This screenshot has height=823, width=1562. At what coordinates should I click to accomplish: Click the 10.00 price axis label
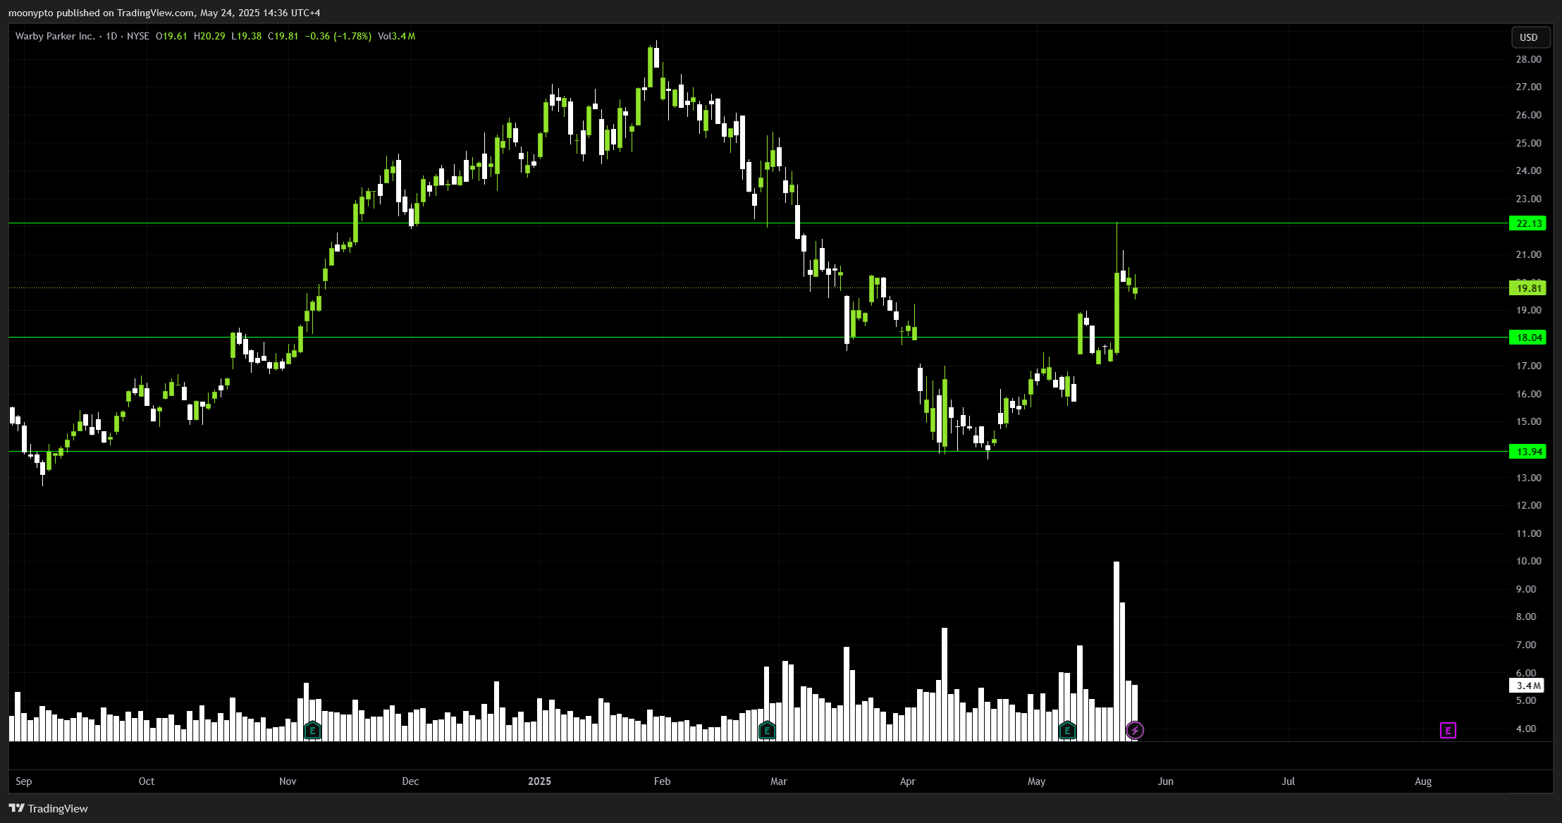point(1528,562)
